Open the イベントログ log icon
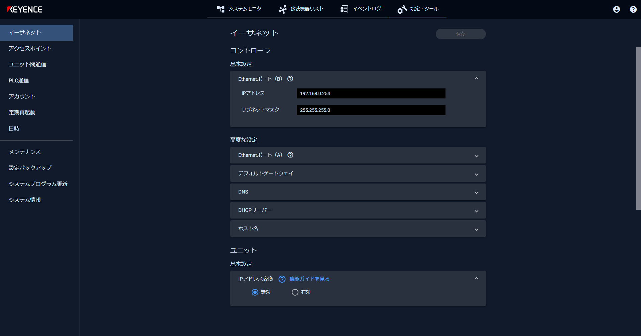This screenshot has width=641, height=336. tap(344, 9)
